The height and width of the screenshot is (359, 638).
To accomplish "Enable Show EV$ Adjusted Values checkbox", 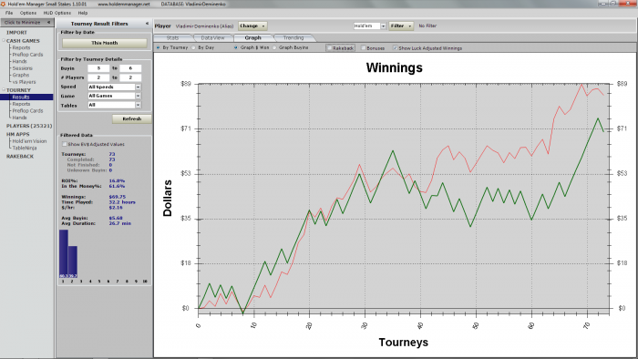I will click(65, 144).
